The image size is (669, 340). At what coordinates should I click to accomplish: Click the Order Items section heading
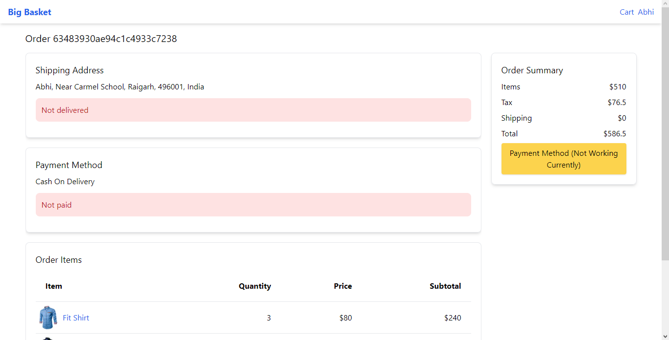(x=59, y=260)
